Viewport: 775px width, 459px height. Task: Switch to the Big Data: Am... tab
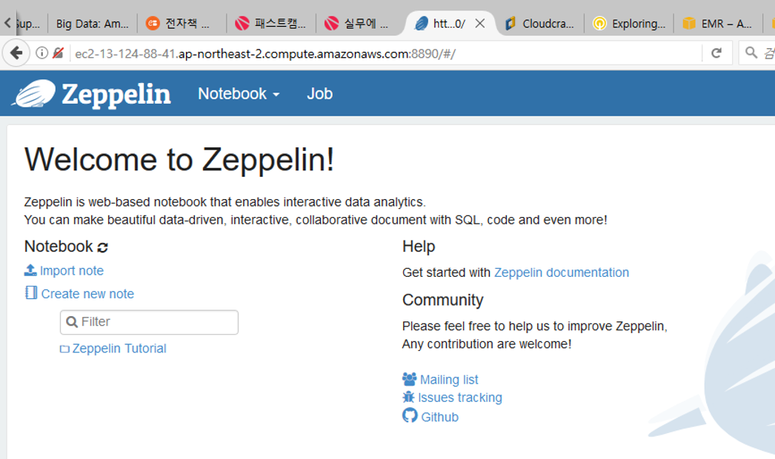click(93, 24)
